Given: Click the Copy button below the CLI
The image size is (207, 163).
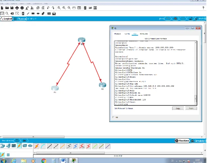Looking at the screenshot, I should pos(178,108).
